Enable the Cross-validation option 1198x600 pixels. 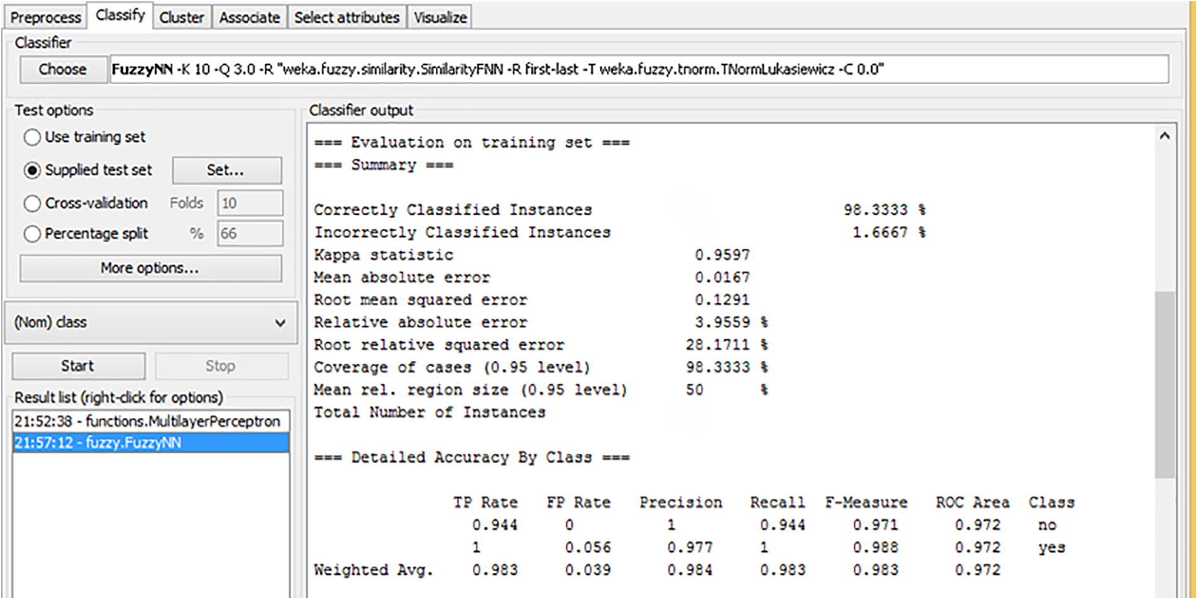32,204
